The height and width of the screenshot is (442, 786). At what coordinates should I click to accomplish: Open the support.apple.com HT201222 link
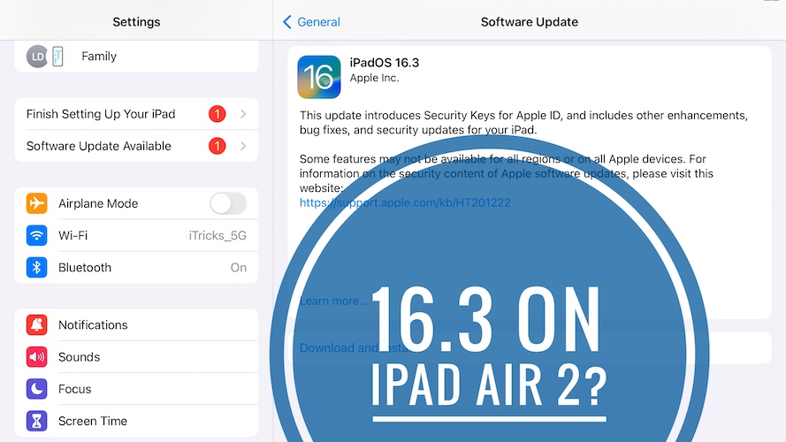[x=405, y=202]
